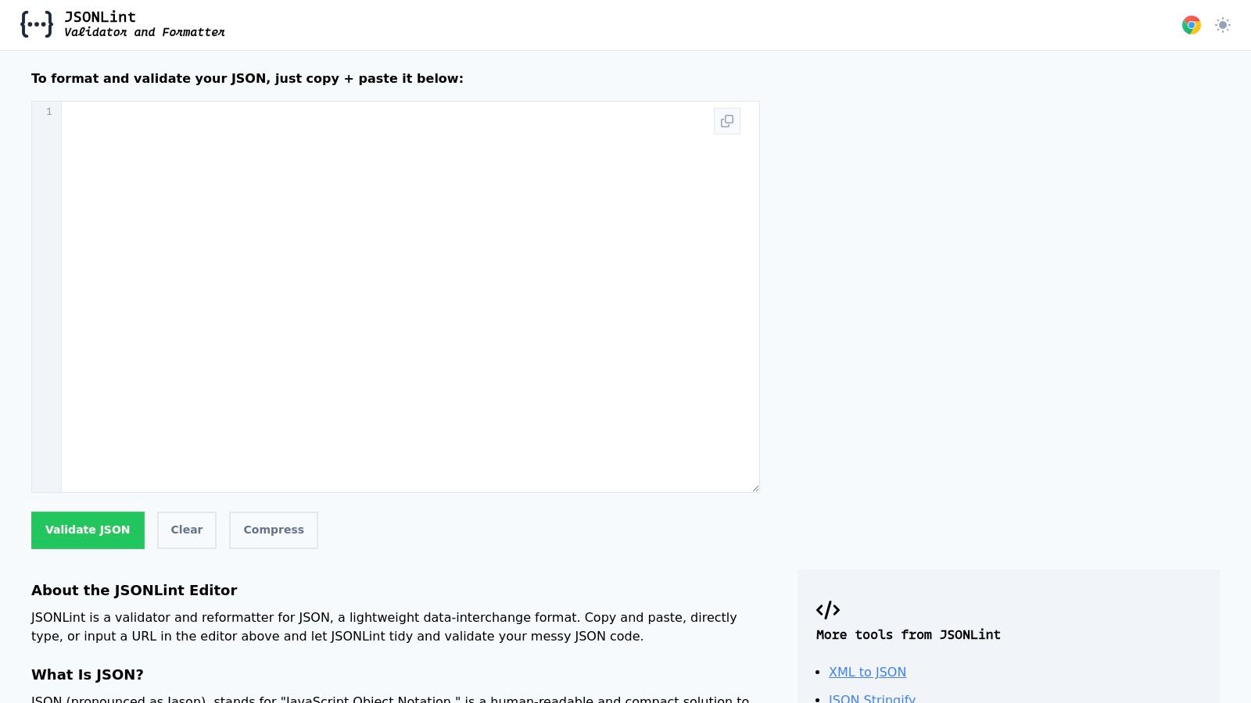Viewport: 1251px width, 703px height.
Task: Toggle light theme using the sun control
Action: coord(1222,25)
